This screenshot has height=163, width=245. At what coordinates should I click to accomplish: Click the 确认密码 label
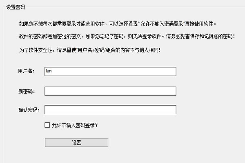point(27,110)
